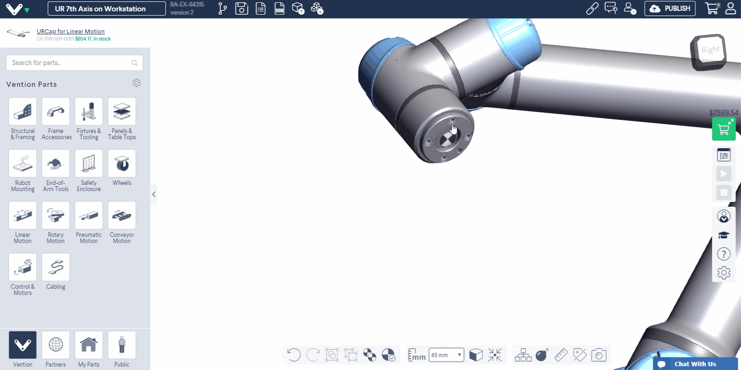Open URCap for Linear Motion link

coord(71,32)
